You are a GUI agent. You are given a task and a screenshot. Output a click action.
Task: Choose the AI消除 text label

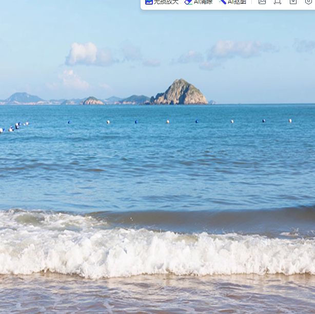pos(203,2)
